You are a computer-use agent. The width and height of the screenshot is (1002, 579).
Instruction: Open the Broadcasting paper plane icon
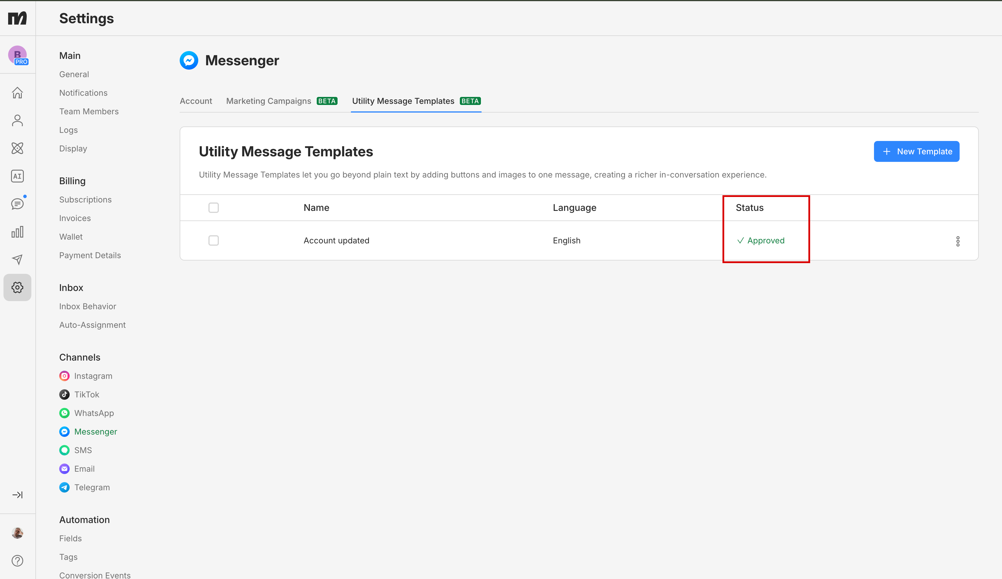tap(17, 260)
